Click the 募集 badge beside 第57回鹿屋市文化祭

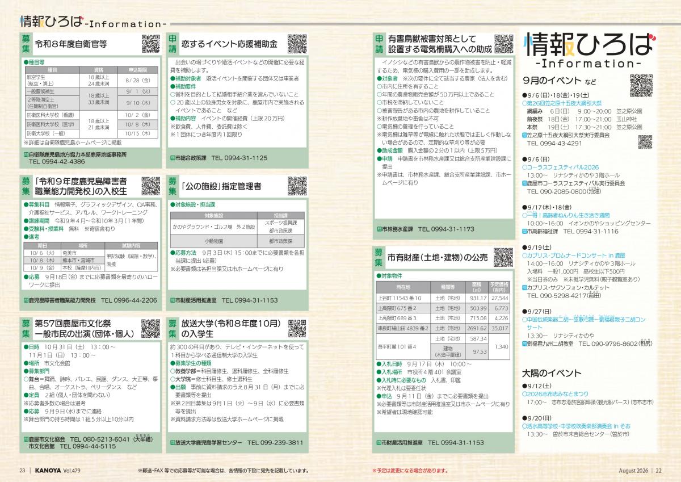point(26,329)
